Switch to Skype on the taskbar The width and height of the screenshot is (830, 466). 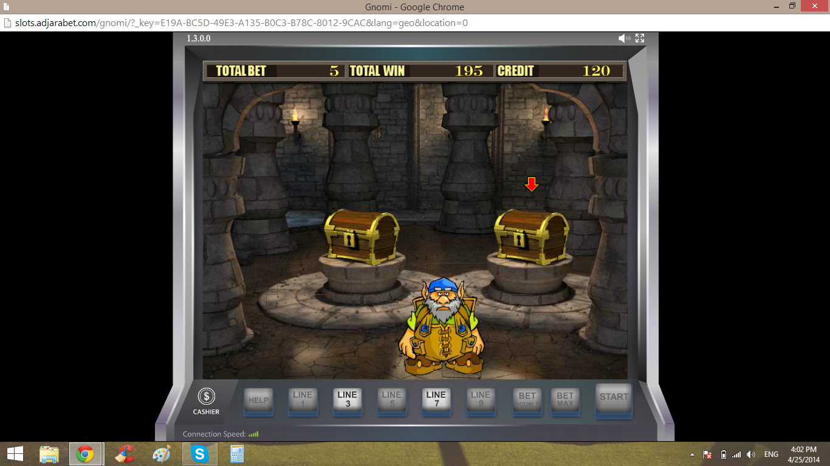pyautogui.click(x=199, y=454)
